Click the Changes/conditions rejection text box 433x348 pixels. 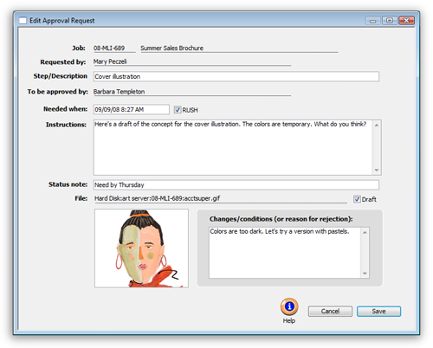pos(285,253)
